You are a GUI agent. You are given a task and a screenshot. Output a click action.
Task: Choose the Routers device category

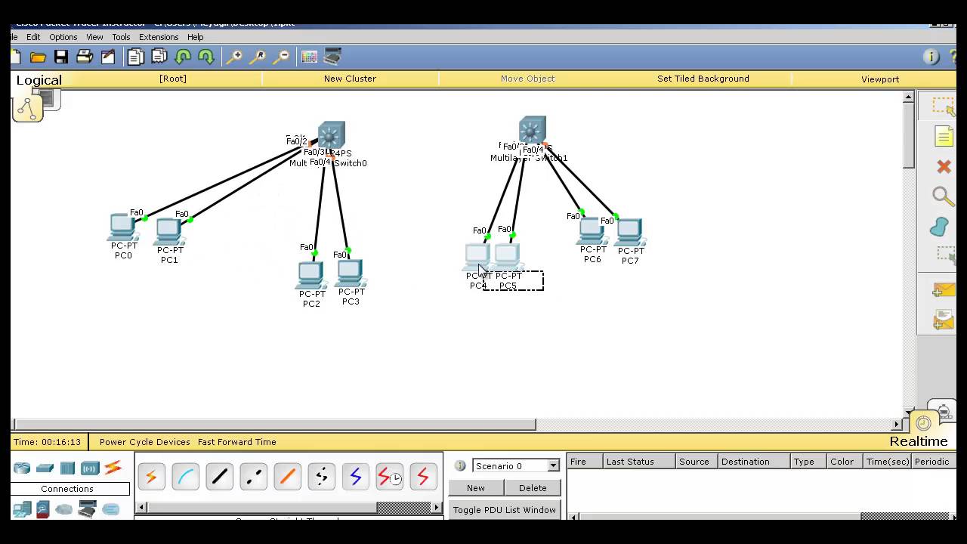[22, 468]
